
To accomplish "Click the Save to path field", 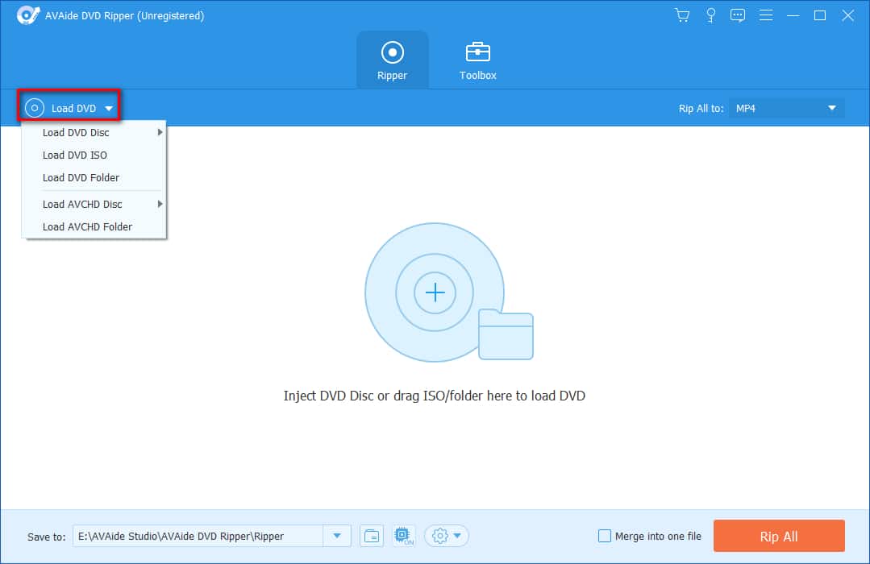I will (202, 536).
